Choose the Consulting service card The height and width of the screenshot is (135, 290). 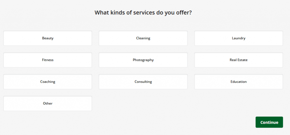[x=143, y=82]
